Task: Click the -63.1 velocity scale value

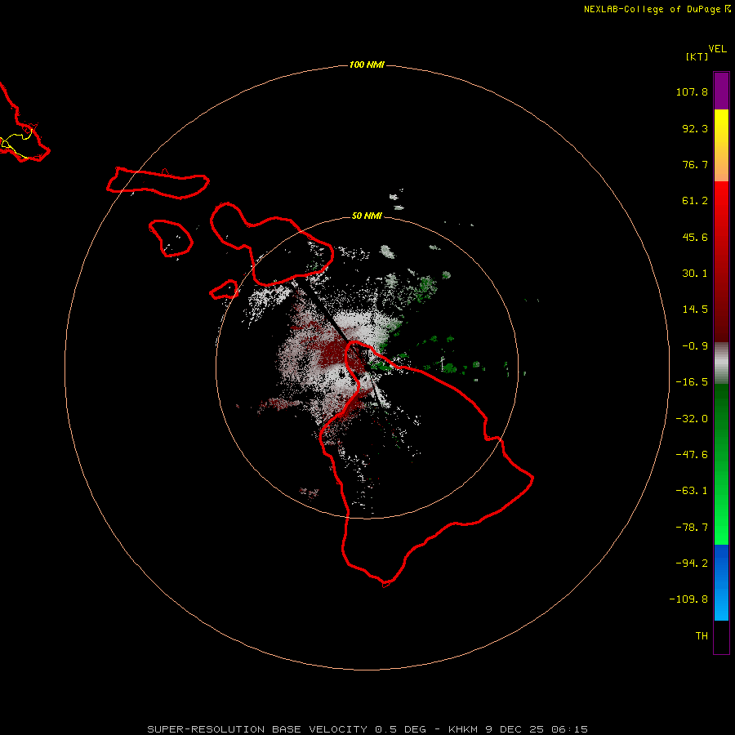Action: tap(692, 491)
